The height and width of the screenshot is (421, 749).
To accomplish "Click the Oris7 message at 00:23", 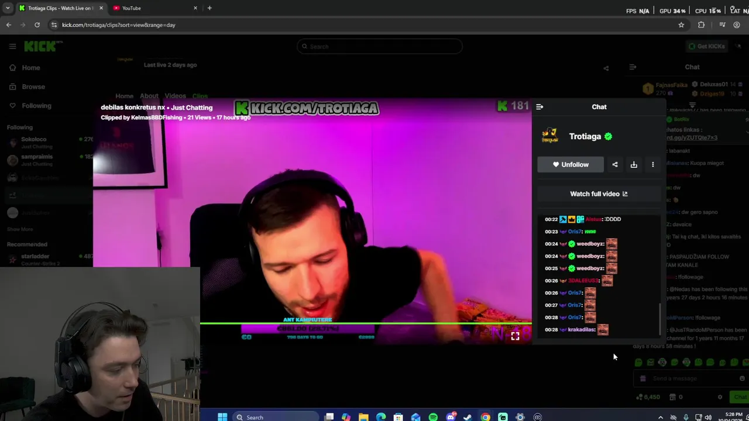I will (571, 232).
